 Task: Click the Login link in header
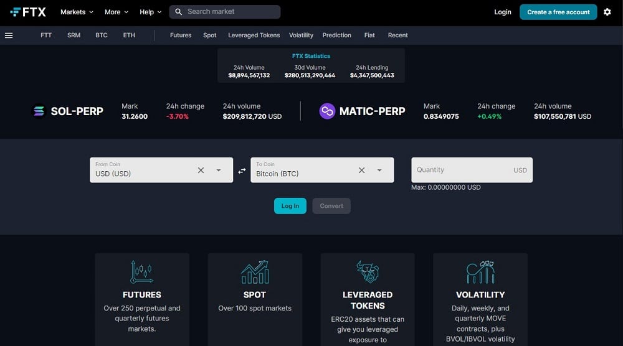[x=503, y=12]
